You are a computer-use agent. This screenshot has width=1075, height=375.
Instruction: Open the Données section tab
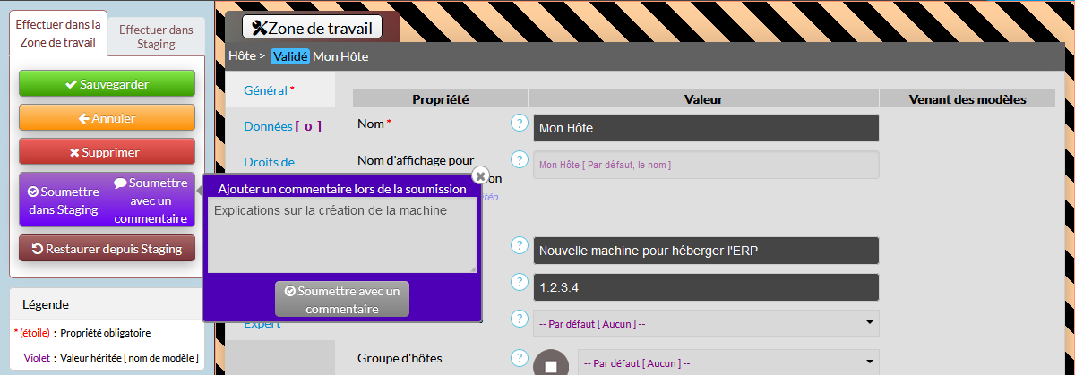click(x=281, y=126)
